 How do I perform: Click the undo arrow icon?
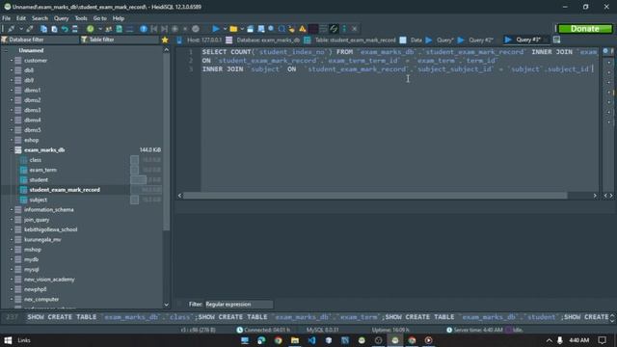tap(65, 29)
